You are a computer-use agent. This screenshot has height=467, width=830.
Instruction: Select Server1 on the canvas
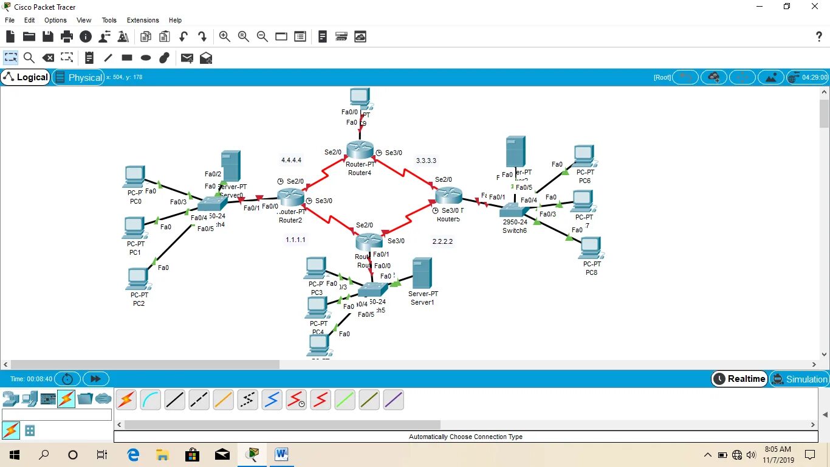pos(422,273)
